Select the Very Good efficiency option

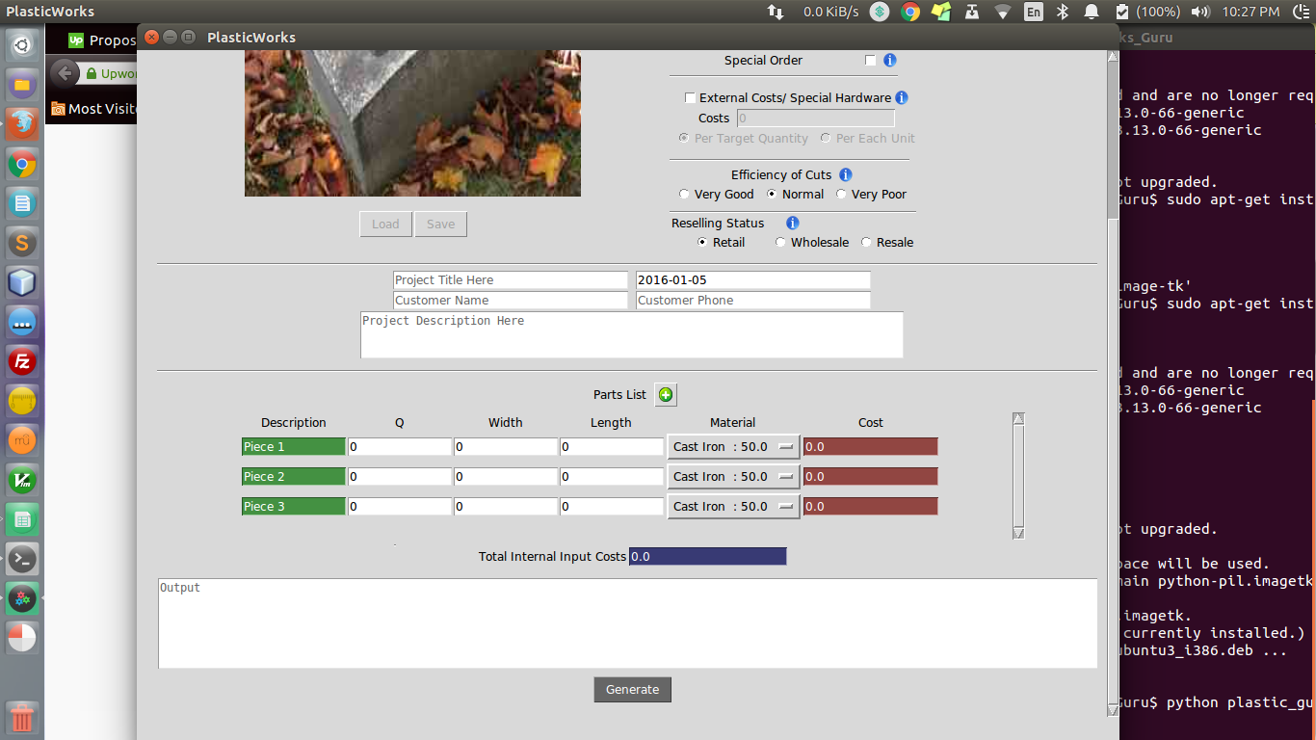coord(685,195)
